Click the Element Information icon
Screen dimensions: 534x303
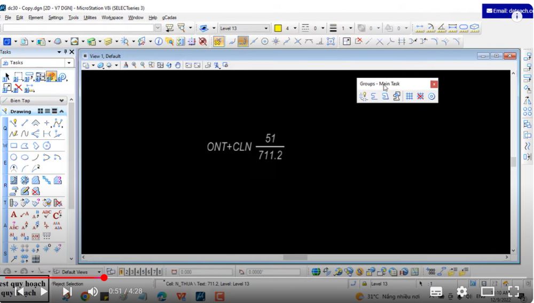pos(159,42)
